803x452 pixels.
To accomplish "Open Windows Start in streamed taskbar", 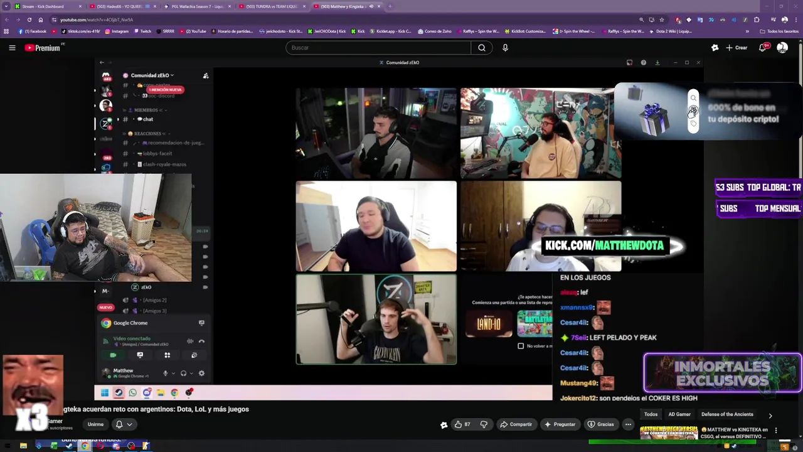I will [104, 393].
